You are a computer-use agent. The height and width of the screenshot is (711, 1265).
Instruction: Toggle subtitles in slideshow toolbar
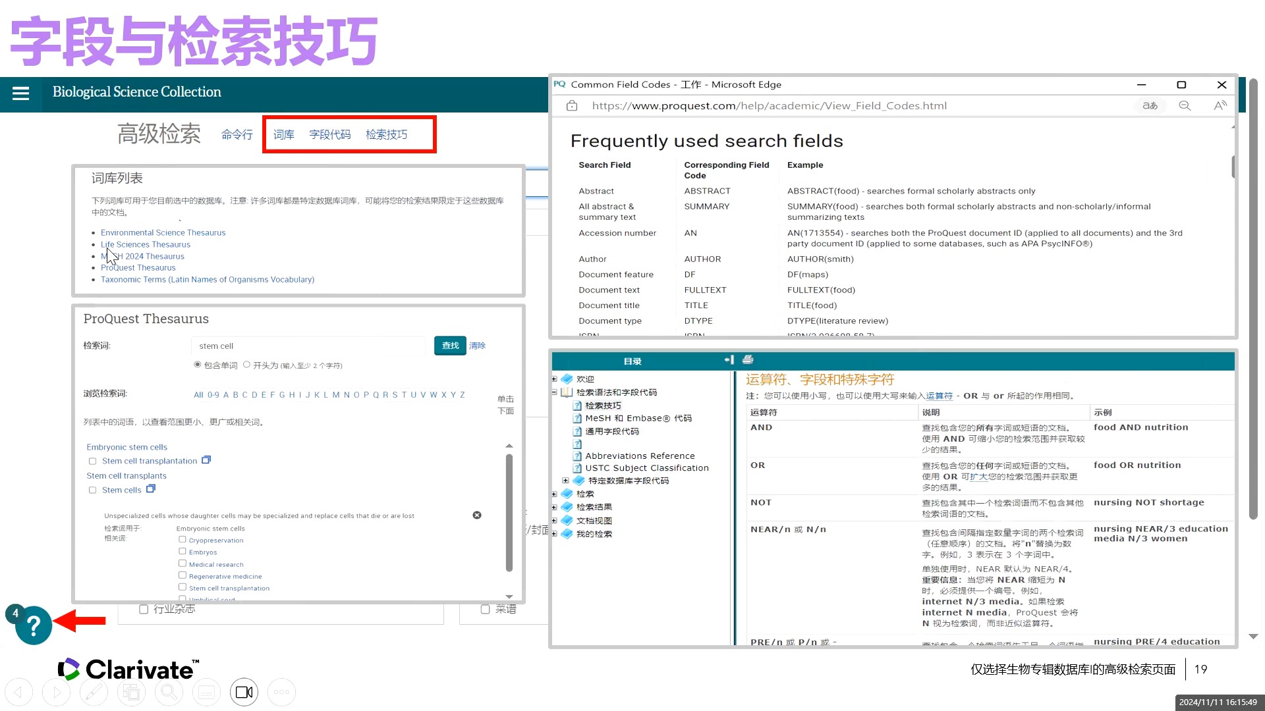(x=206, y=692)
